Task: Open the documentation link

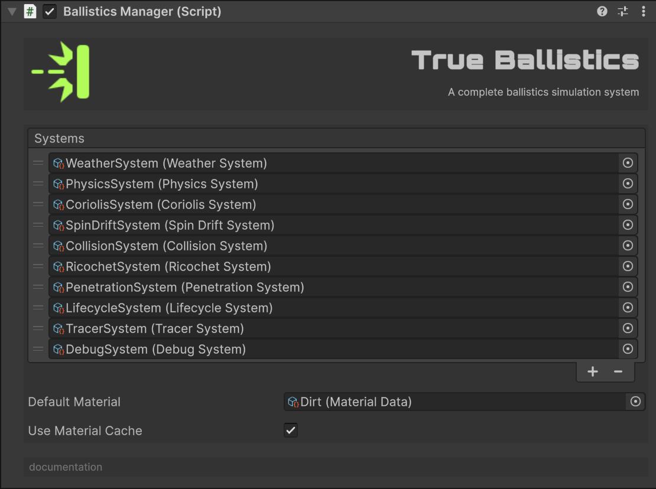Action: 66,467
